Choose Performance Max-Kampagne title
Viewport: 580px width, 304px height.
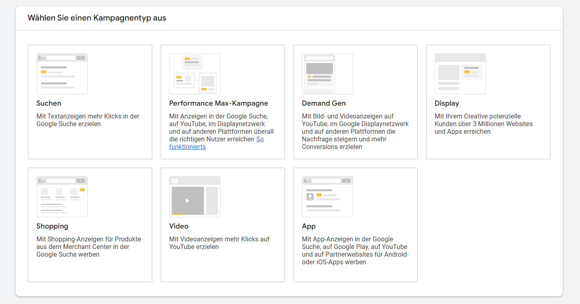point(218,103)
